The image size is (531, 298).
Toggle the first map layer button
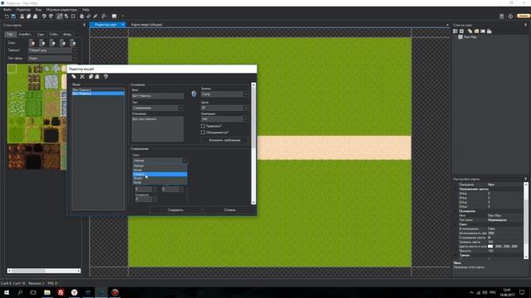pyautogui.click(x=32, y=43)
